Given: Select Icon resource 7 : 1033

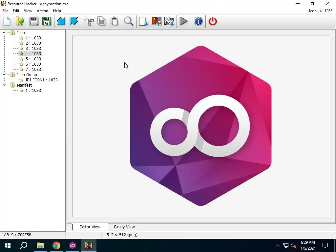Looking at the screenshot, I should point(33,70).
